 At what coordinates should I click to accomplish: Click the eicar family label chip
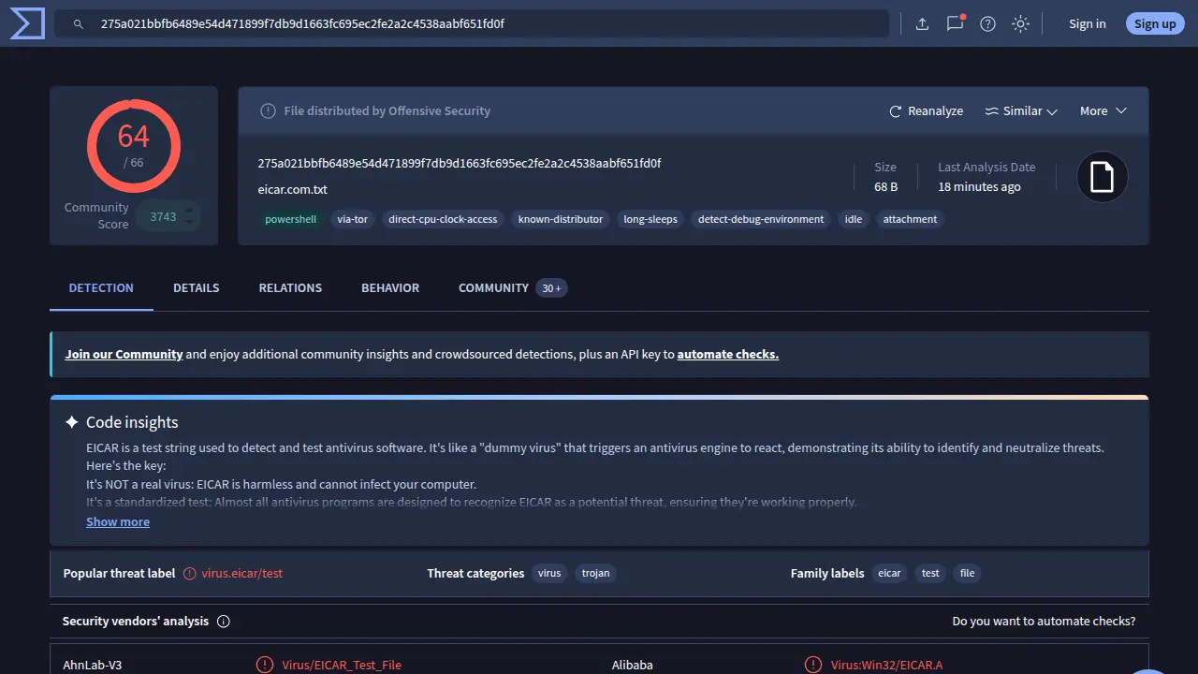coord(889,574)
